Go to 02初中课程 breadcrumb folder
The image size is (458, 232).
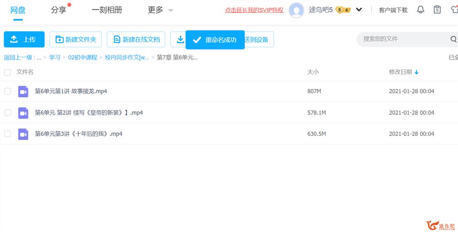tap(82, 58)
